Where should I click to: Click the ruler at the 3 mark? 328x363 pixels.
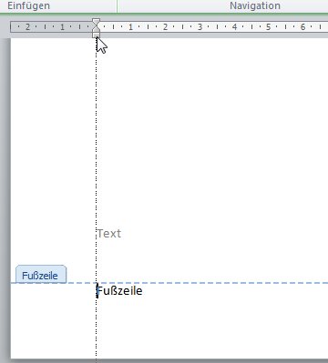200,27
